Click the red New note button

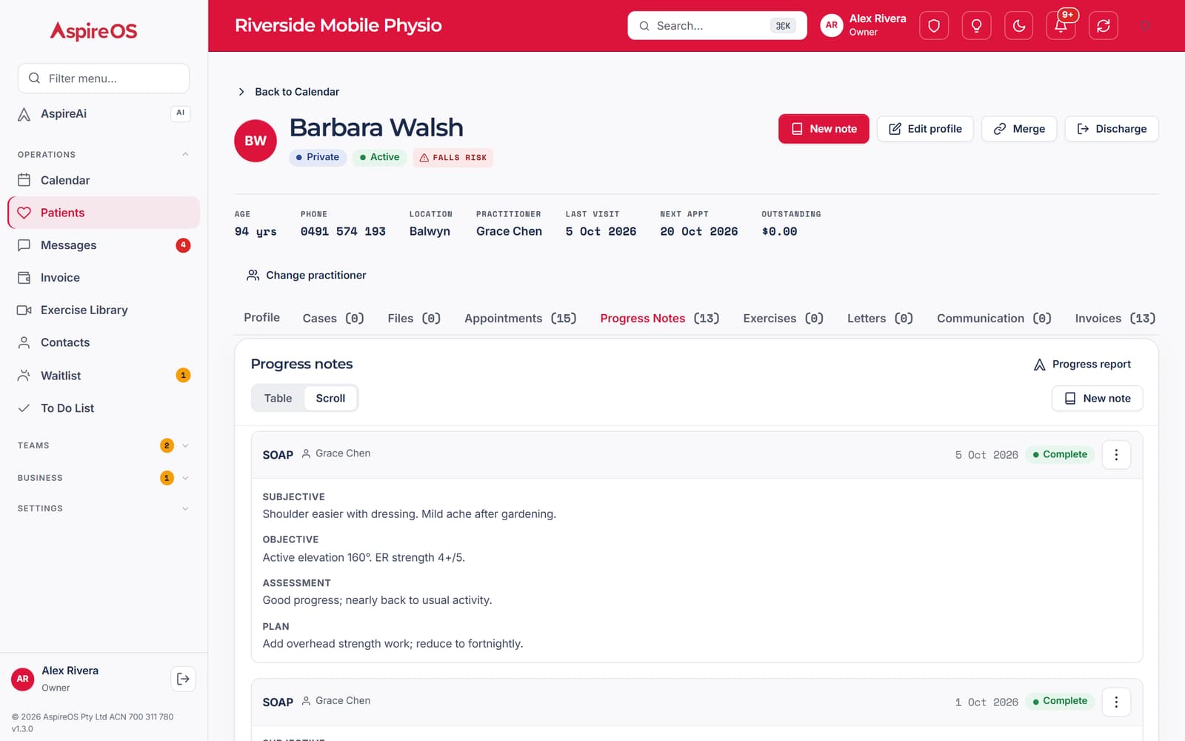coord(824,129)
